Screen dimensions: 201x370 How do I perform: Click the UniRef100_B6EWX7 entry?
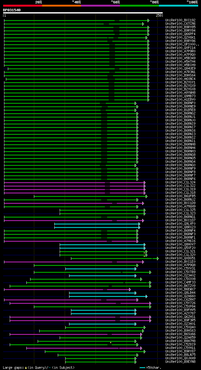[180, 289]
